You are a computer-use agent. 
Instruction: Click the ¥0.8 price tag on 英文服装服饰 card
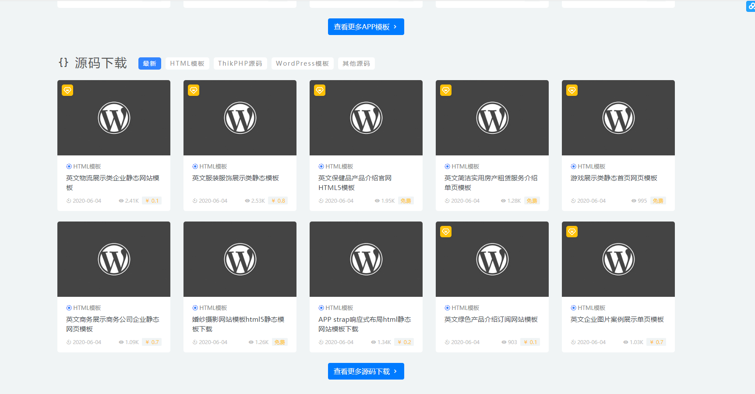click(279, 201)
